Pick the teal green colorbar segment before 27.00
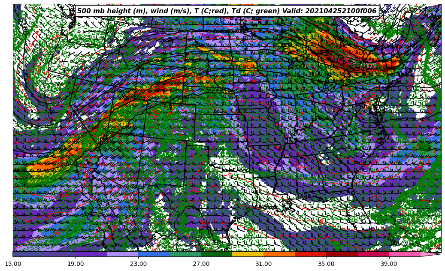 pyautogui.click(x=185, y=254)
